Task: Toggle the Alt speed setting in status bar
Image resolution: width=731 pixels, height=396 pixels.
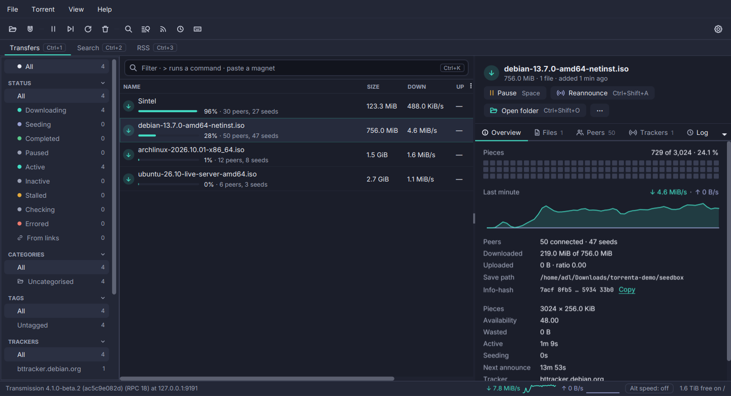Action: pyautogui.click(x=649, y=388)
